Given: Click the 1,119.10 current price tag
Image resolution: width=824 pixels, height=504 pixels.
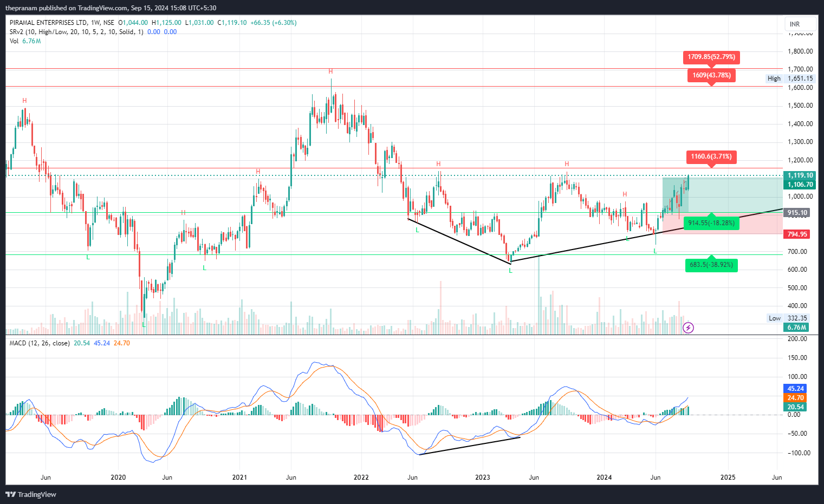Looking at the screenshot, I should (800, 175).
